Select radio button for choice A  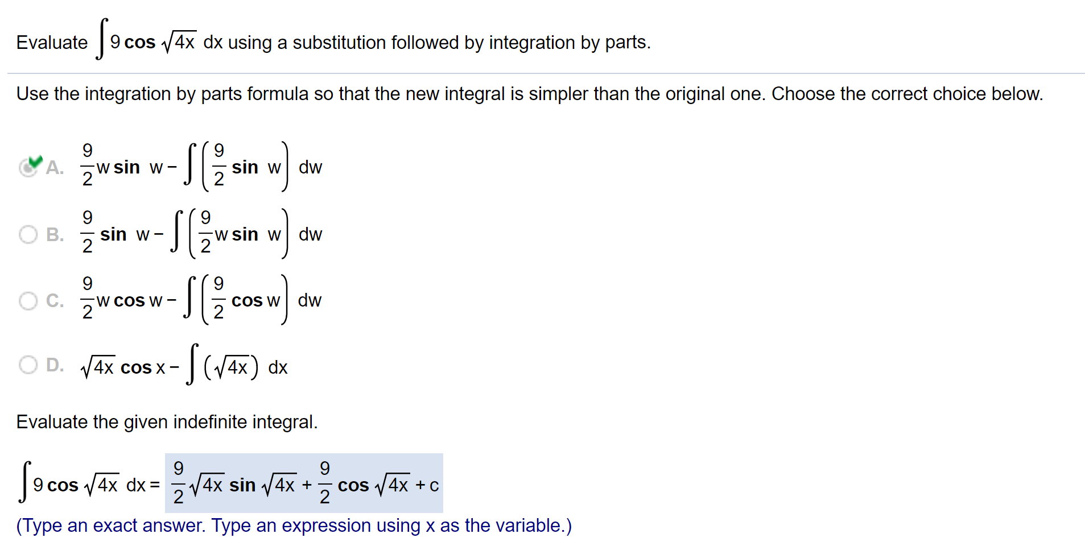pos(28,167)
